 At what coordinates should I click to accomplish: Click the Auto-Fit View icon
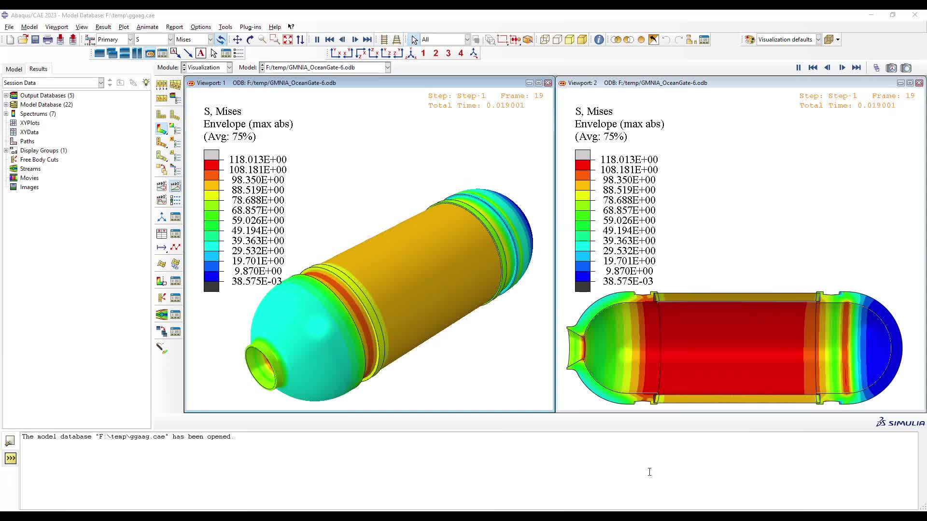(x=288, y=40)
